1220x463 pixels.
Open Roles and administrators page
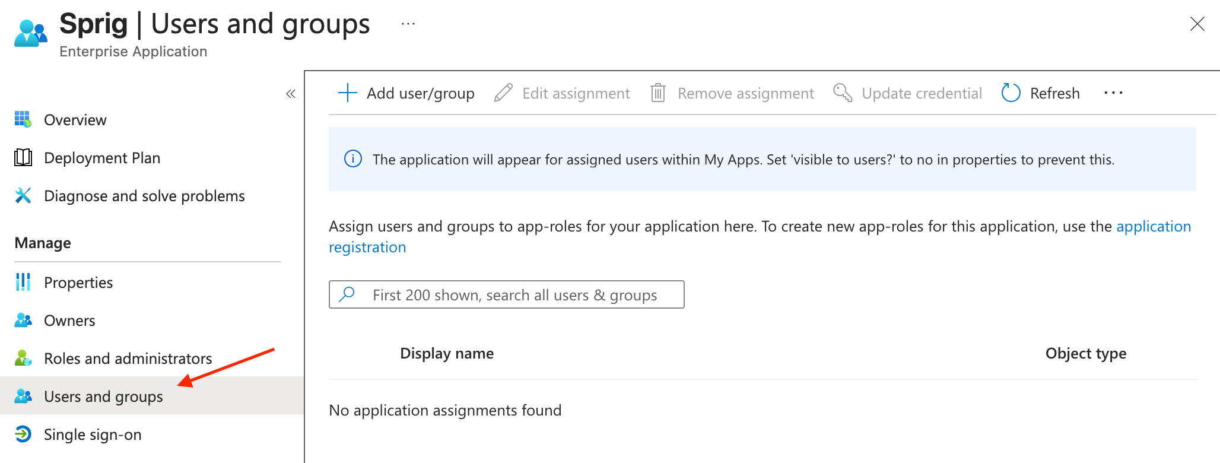(128, 359)
